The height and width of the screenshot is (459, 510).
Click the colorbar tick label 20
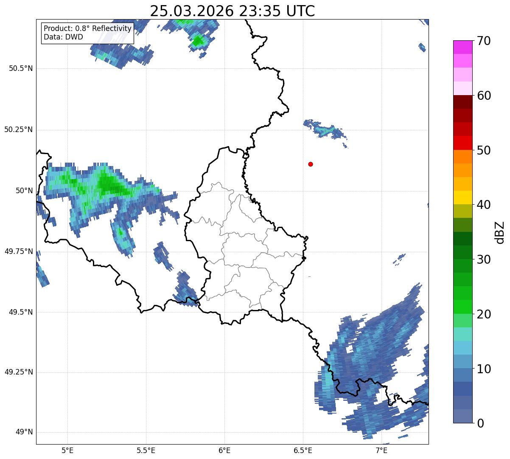(x=484, y=314)
